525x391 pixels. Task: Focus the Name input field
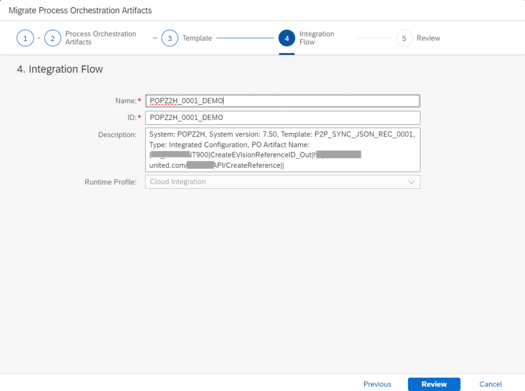coord(282,101)
